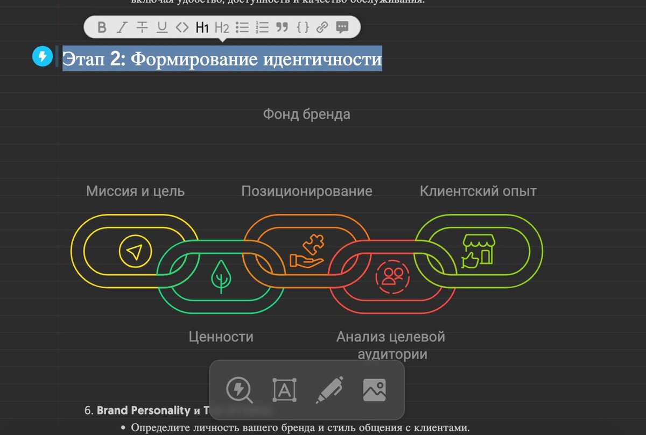Add a text caption using the framed A icon
646x435 pixels.
[x=284, y=390]
